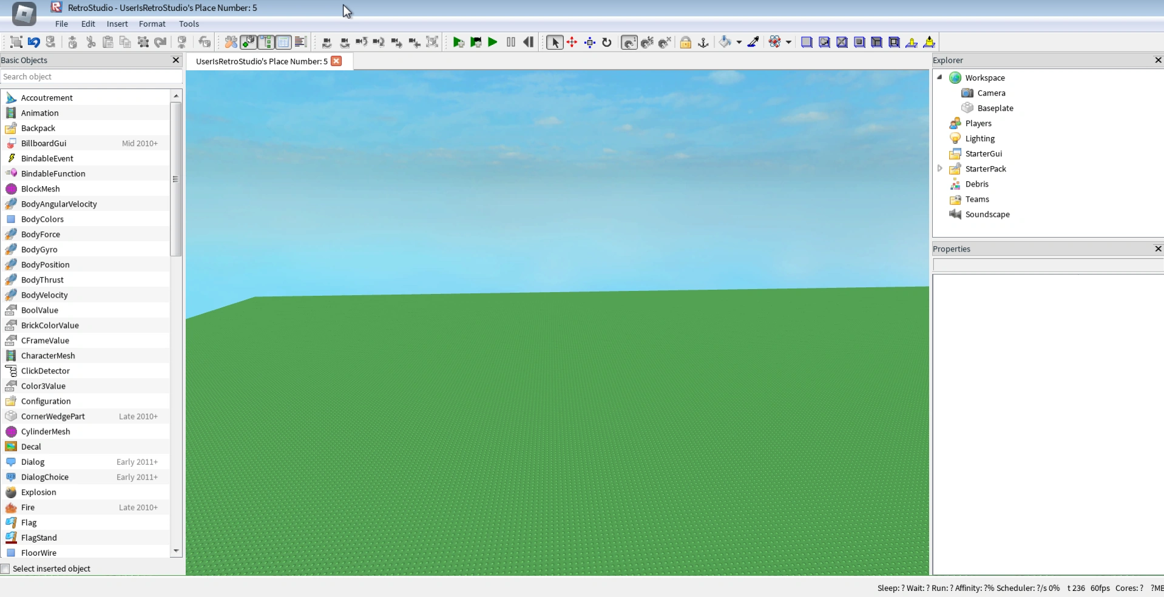Select the Rotate tool

(x=607, y=42)
